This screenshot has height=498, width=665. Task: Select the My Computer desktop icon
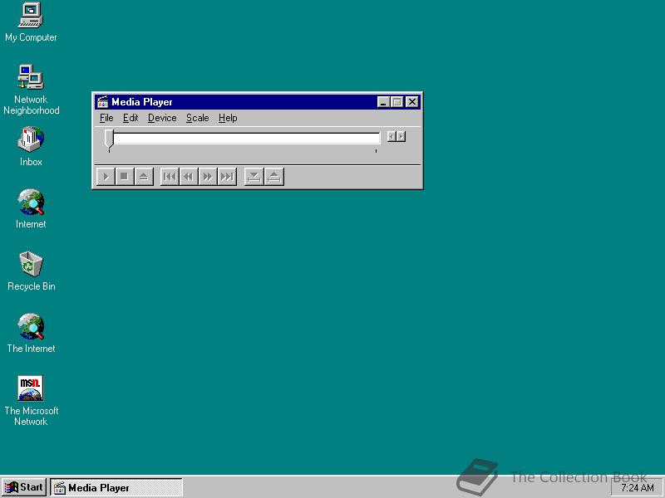[31, 22]
